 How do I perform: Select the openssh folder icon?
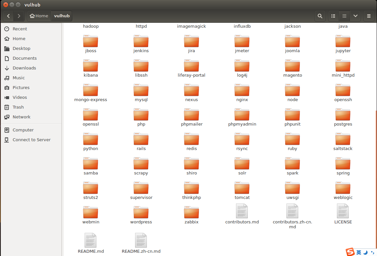[x=343, y=90]
